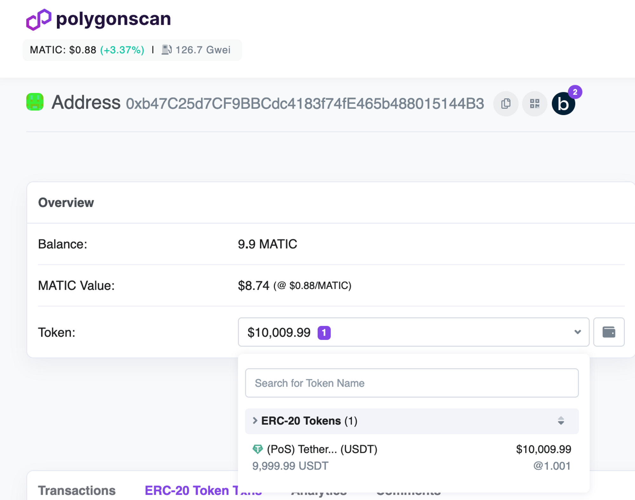Click the polygonscan logo
635x500 pixels.
point(98,19)
